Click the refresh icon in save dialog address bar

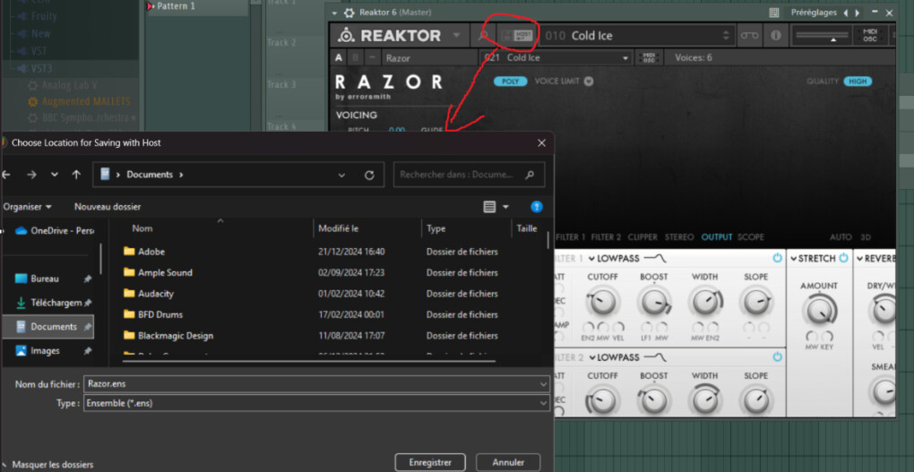coord(369,175)
